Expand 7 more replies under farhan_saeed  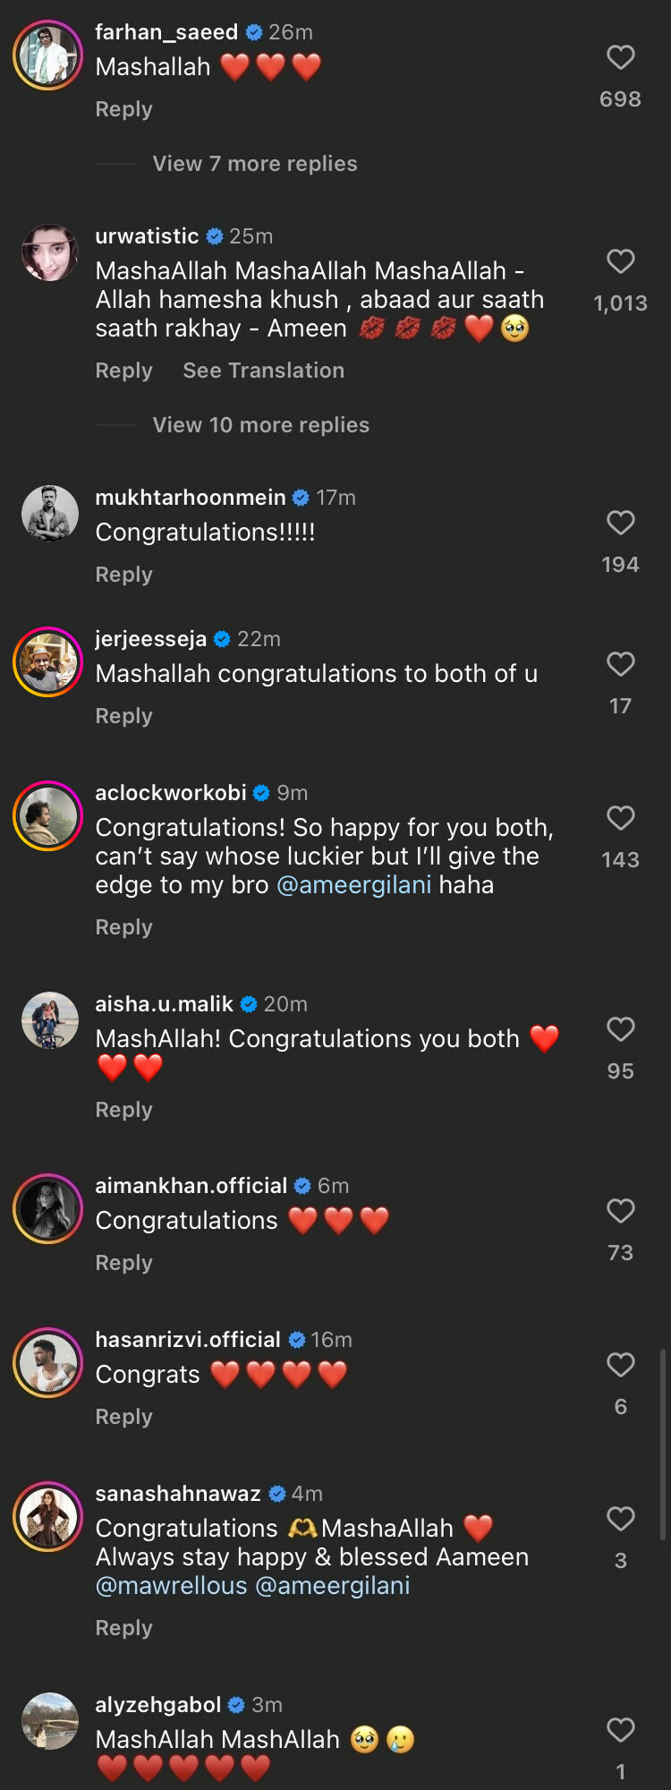pos(254,164)
